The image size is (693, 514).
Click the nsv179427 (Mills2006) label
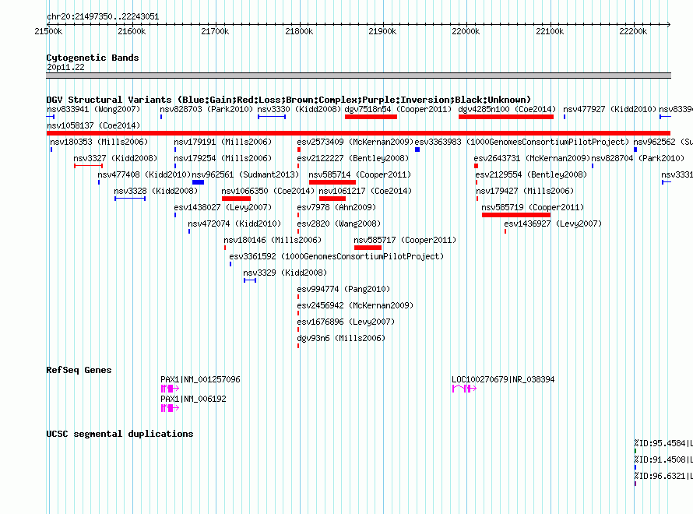525,191
